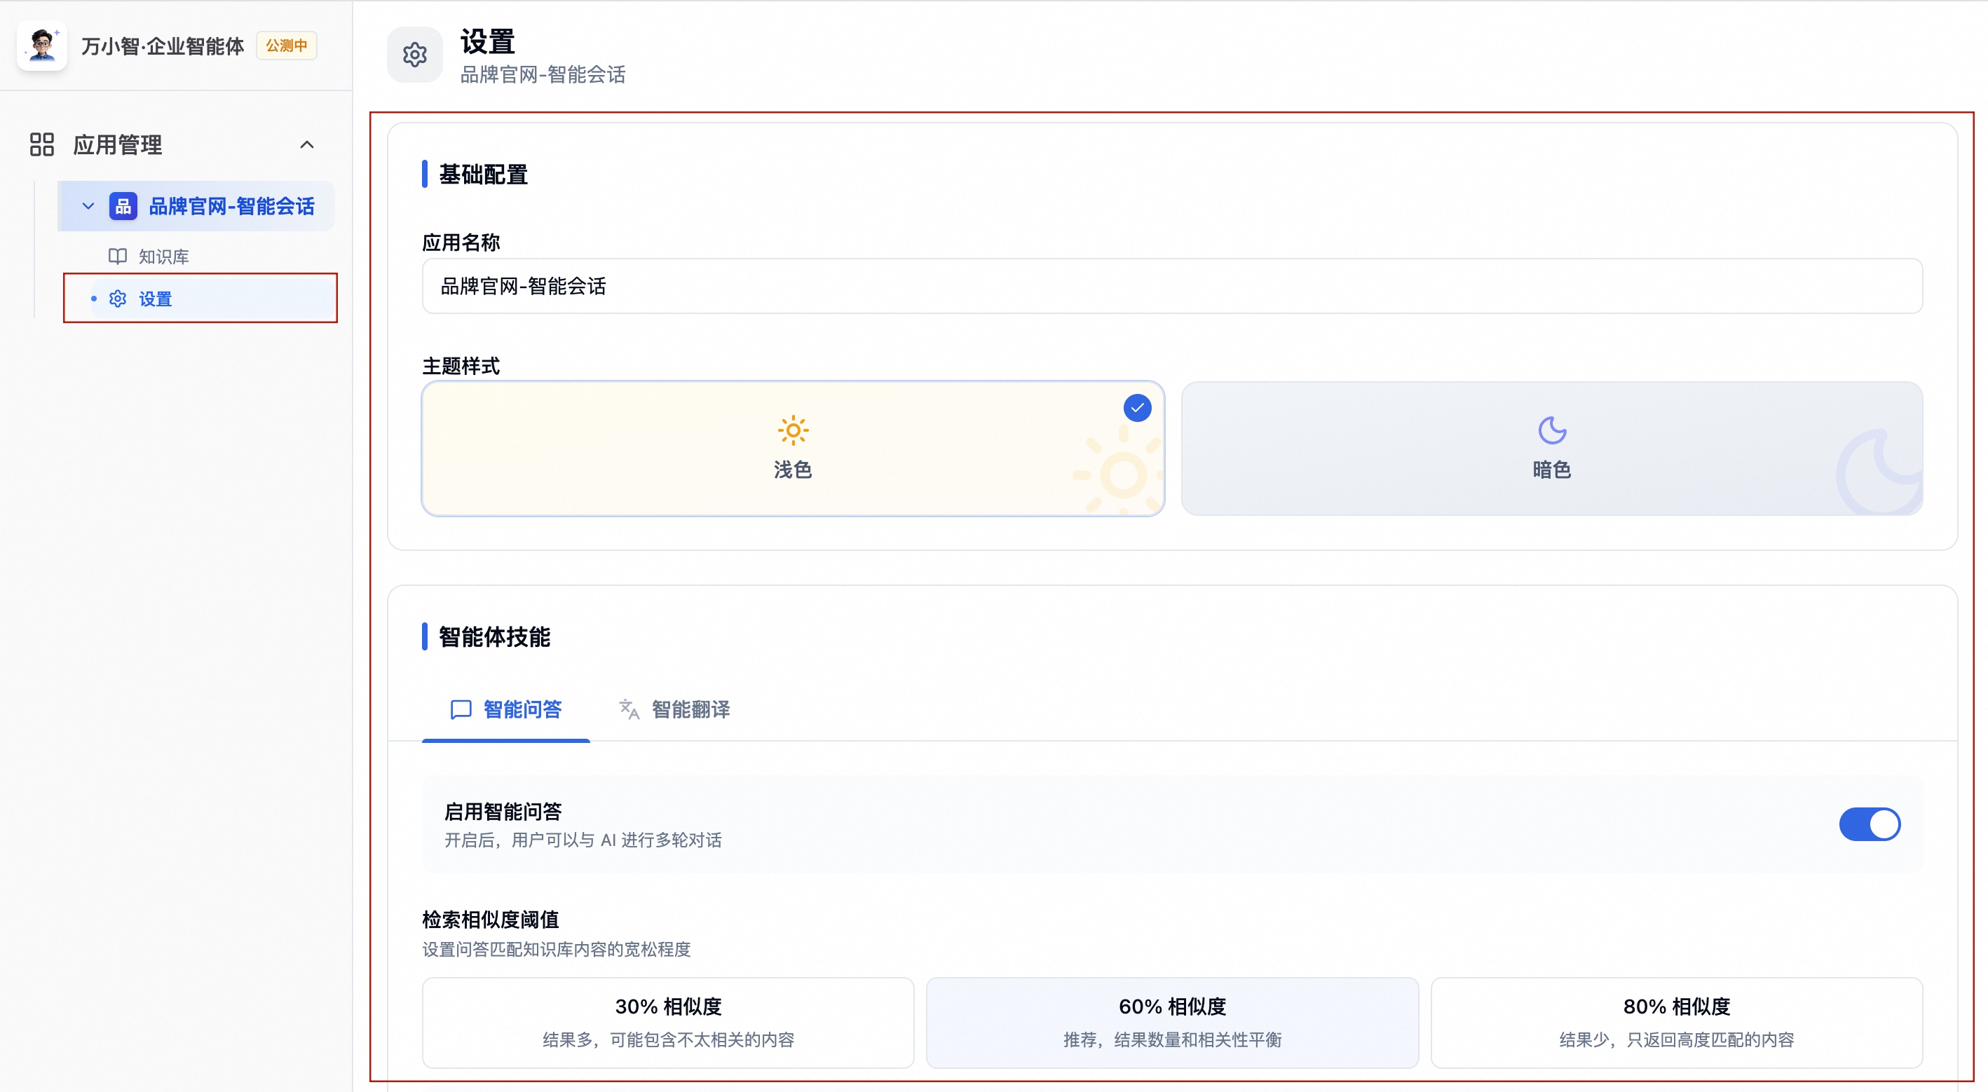Collapse the 应用管理 section
The width and height of the screenshot is (1988, 1092).
tap(306, 144)
